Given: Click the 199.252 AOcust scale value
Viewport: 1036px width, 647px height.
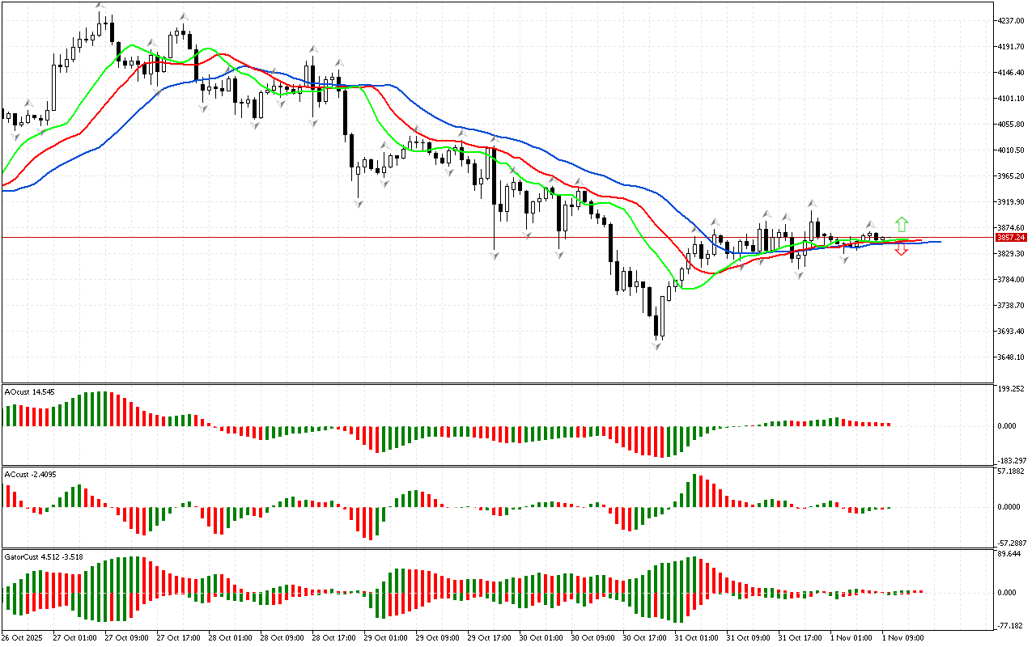Looking at the screenshot, I should [x=1013, y=389].
